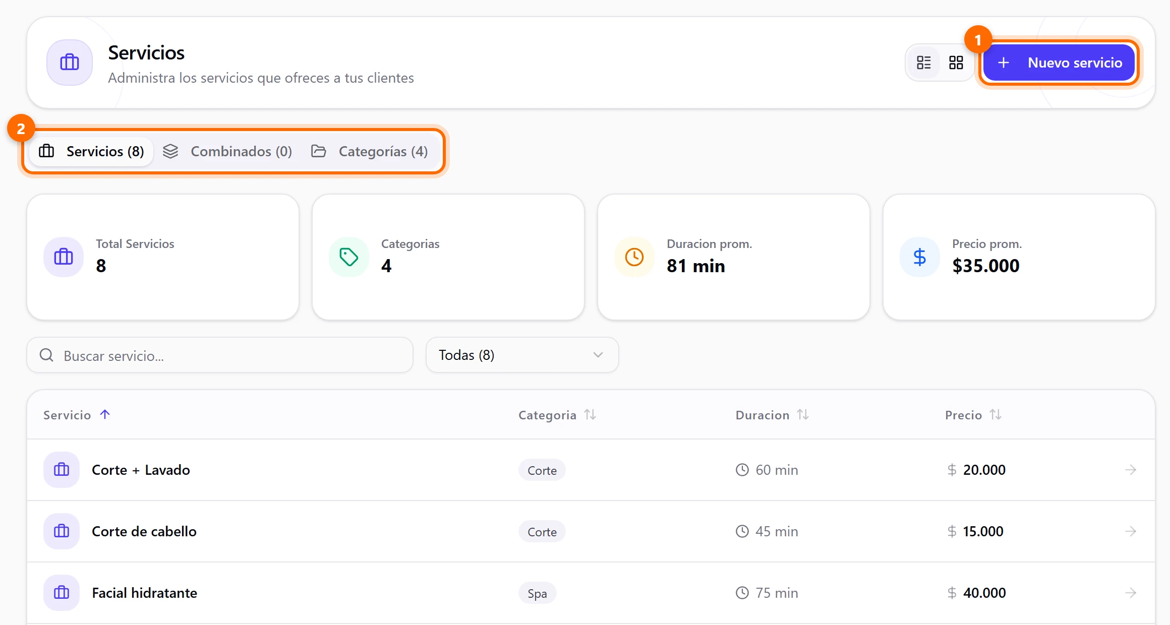
Task: Open the Servicios (8) tab
Action: click(91, 151)
